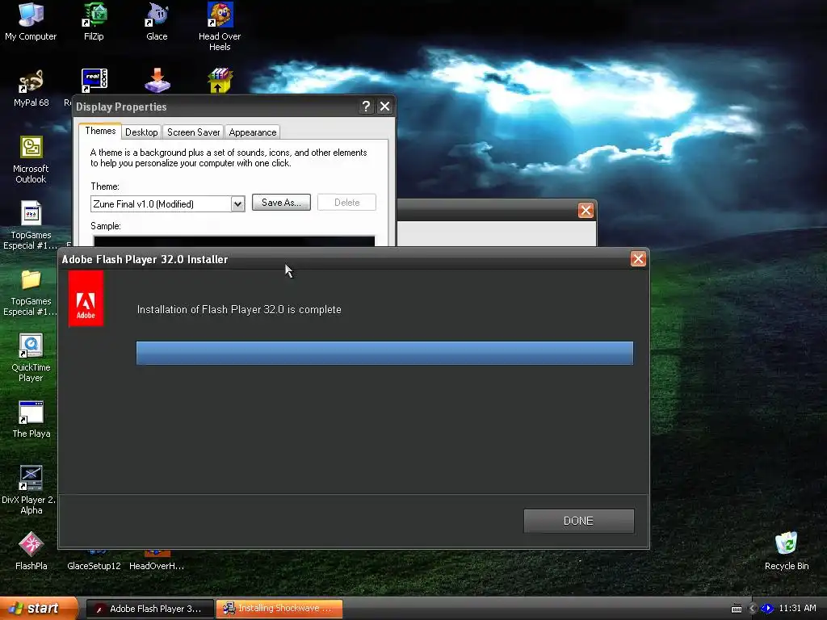Select the HeadOverH... desktop file

point(157,560)
